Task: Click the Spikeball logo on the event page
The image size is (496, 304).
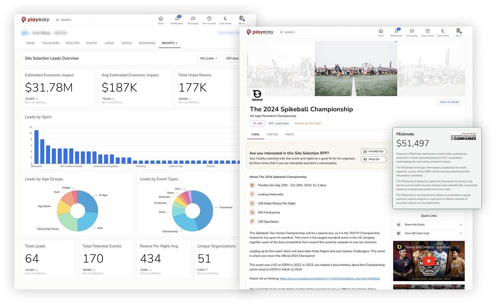Action: click(257, 95)
